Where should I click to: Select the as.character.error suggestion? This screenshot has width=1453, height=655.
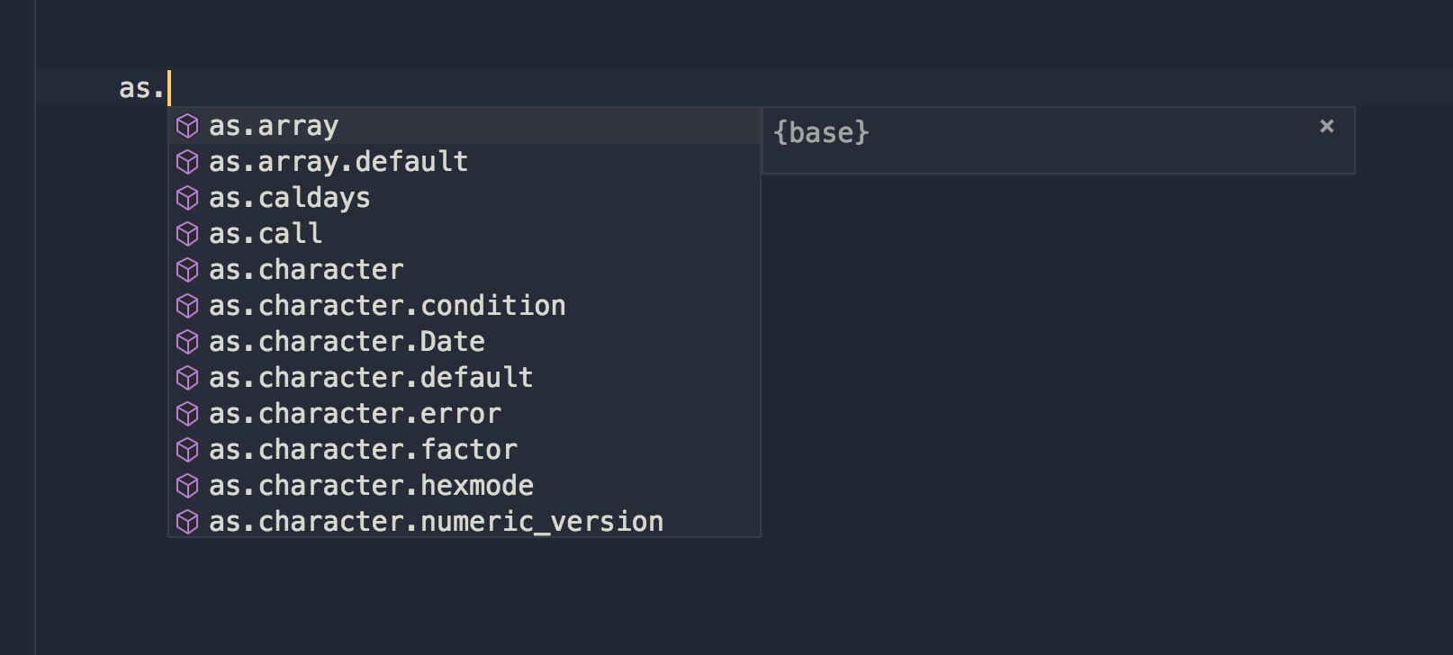click(356, 414)
